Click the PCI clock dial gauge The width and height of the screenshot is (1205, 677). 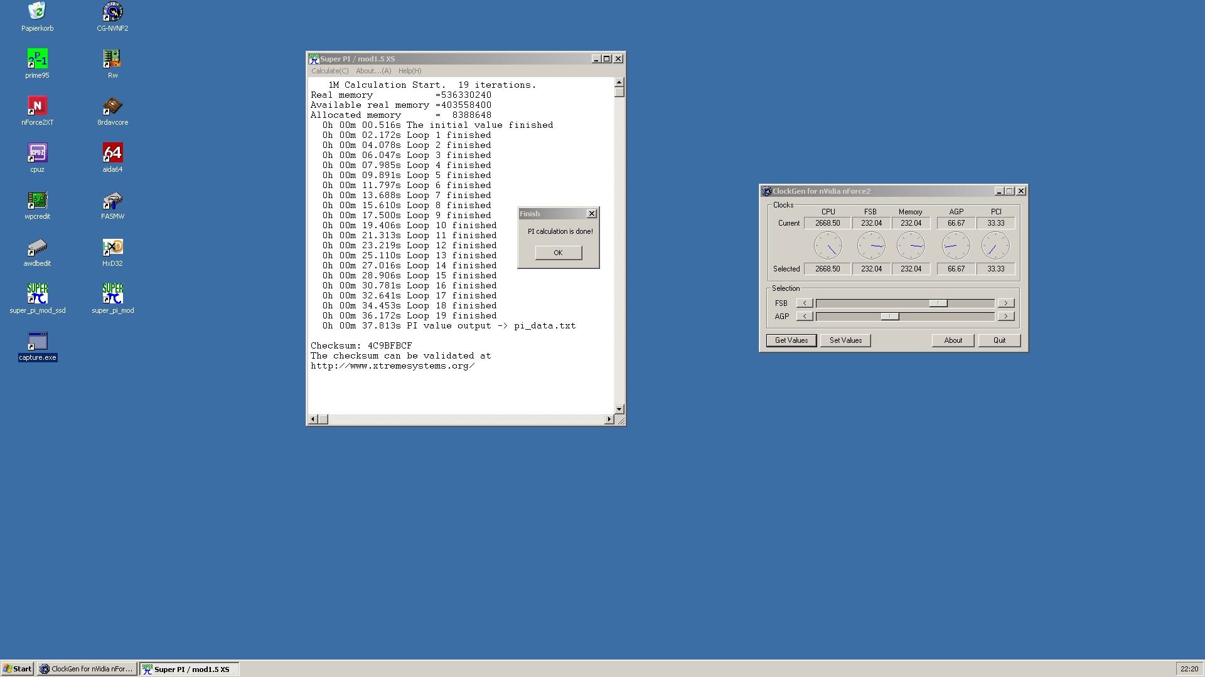[x=995, y=246]
